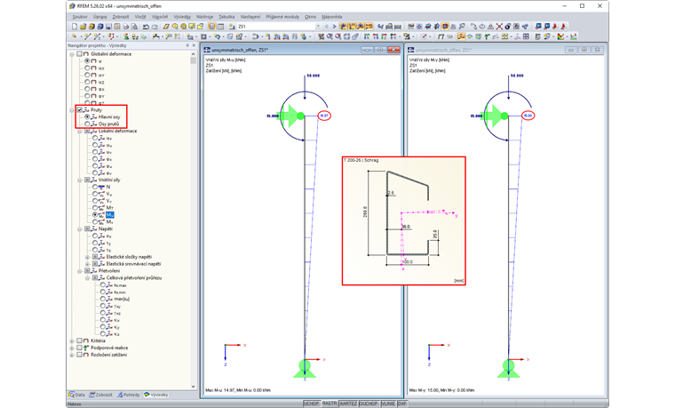
Task: Click the color results scale icon
Action: pos(560,36)
